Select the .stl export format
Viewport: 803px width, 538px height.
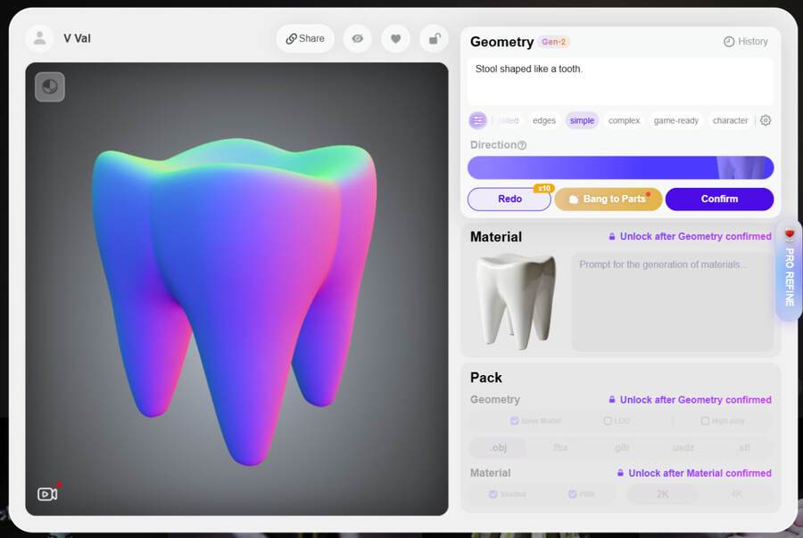(743, 447)
